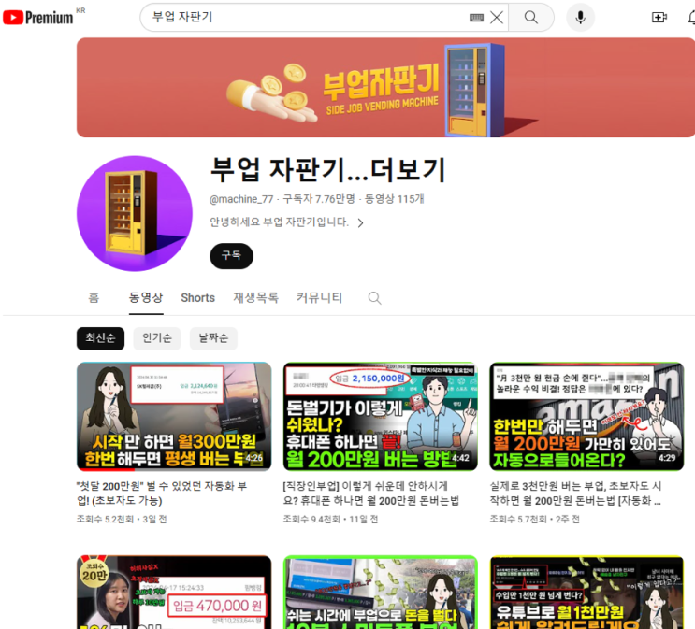This screenshot has width=695, height=629.
Task: Open video title 실제로 3천만원 버는 부업
Action: point(576,493)
